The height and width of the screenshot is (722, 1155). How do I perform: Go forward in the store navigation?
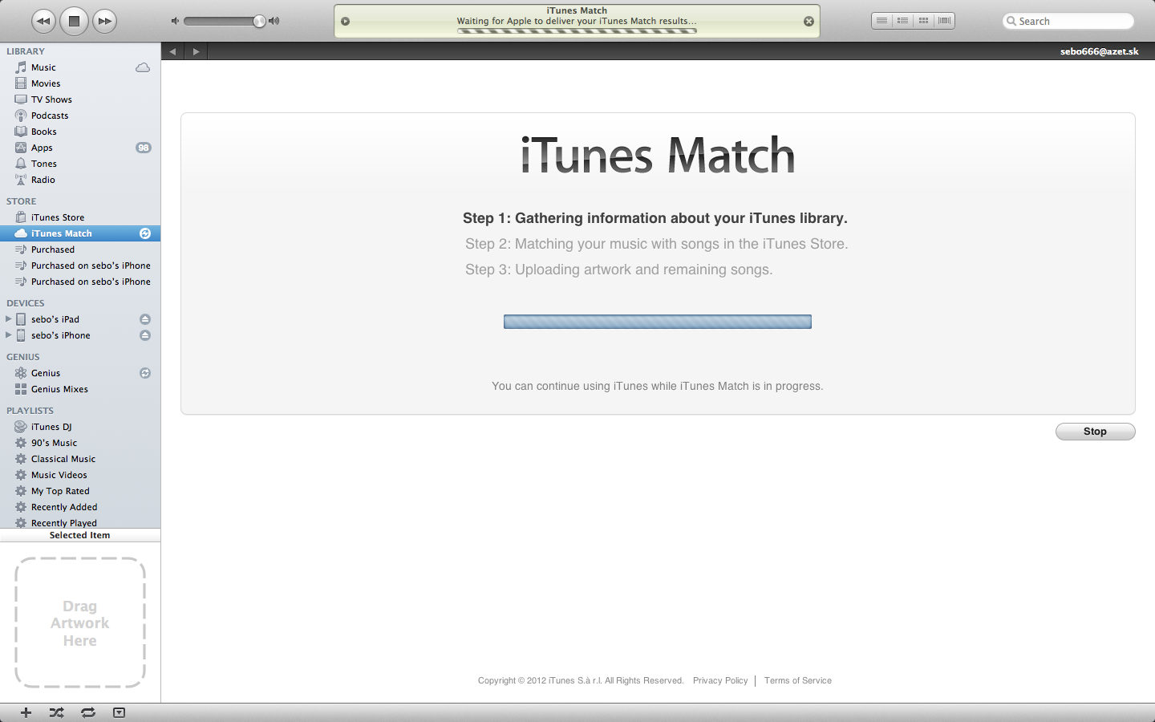[197, 51]
